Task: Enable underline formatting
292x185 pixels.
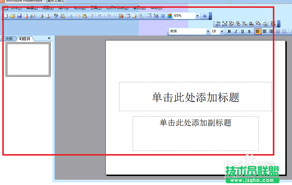Action: coord(242,31)
